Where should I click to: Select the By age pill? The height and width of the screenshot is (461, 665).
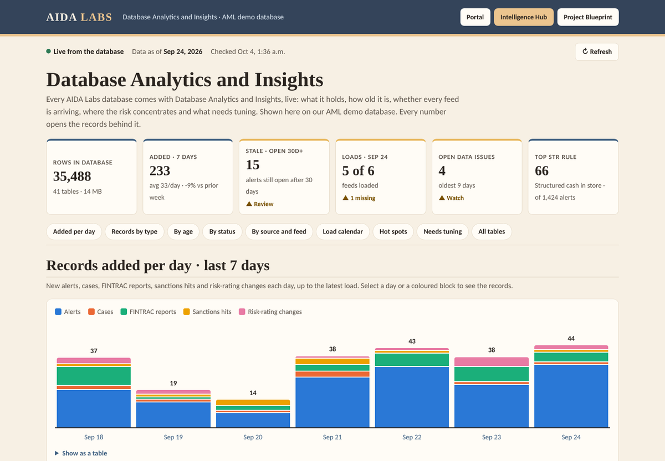183,231
